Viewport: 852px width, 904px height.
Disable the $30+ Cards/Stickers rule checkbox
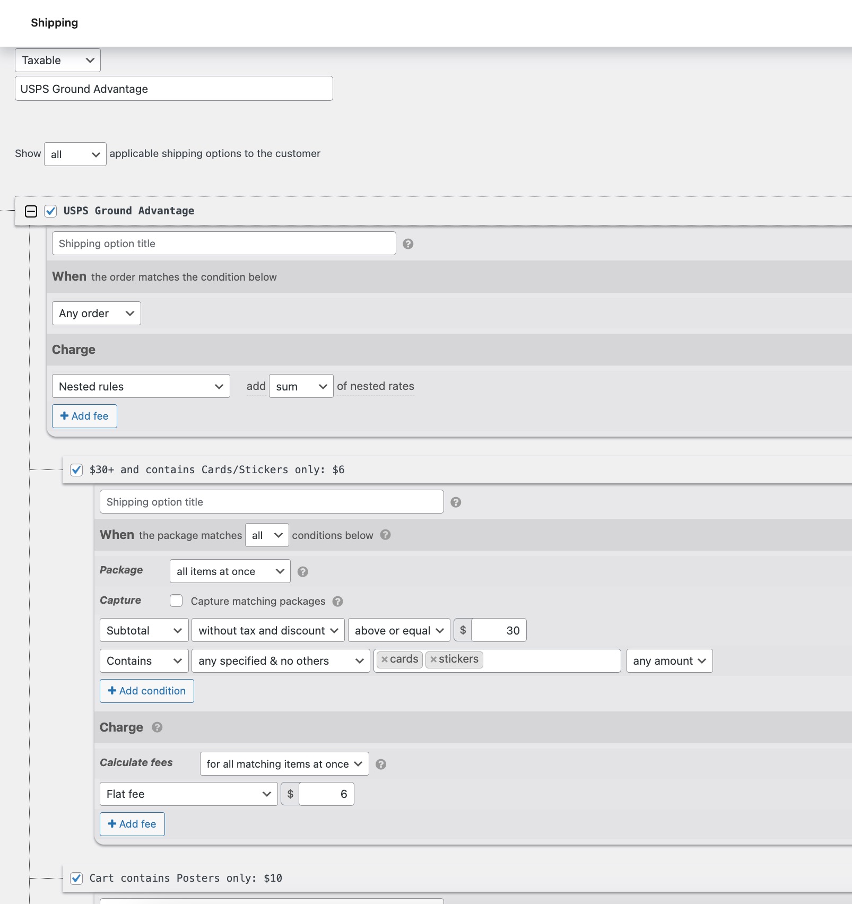76,470
